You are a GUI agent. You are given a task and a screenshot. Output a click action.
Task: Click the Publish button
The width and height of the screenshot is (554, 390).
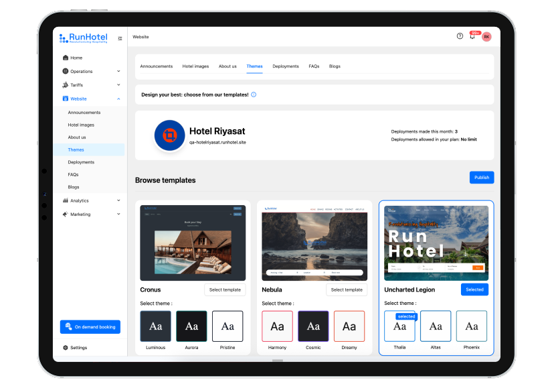(x=482, y=178)
